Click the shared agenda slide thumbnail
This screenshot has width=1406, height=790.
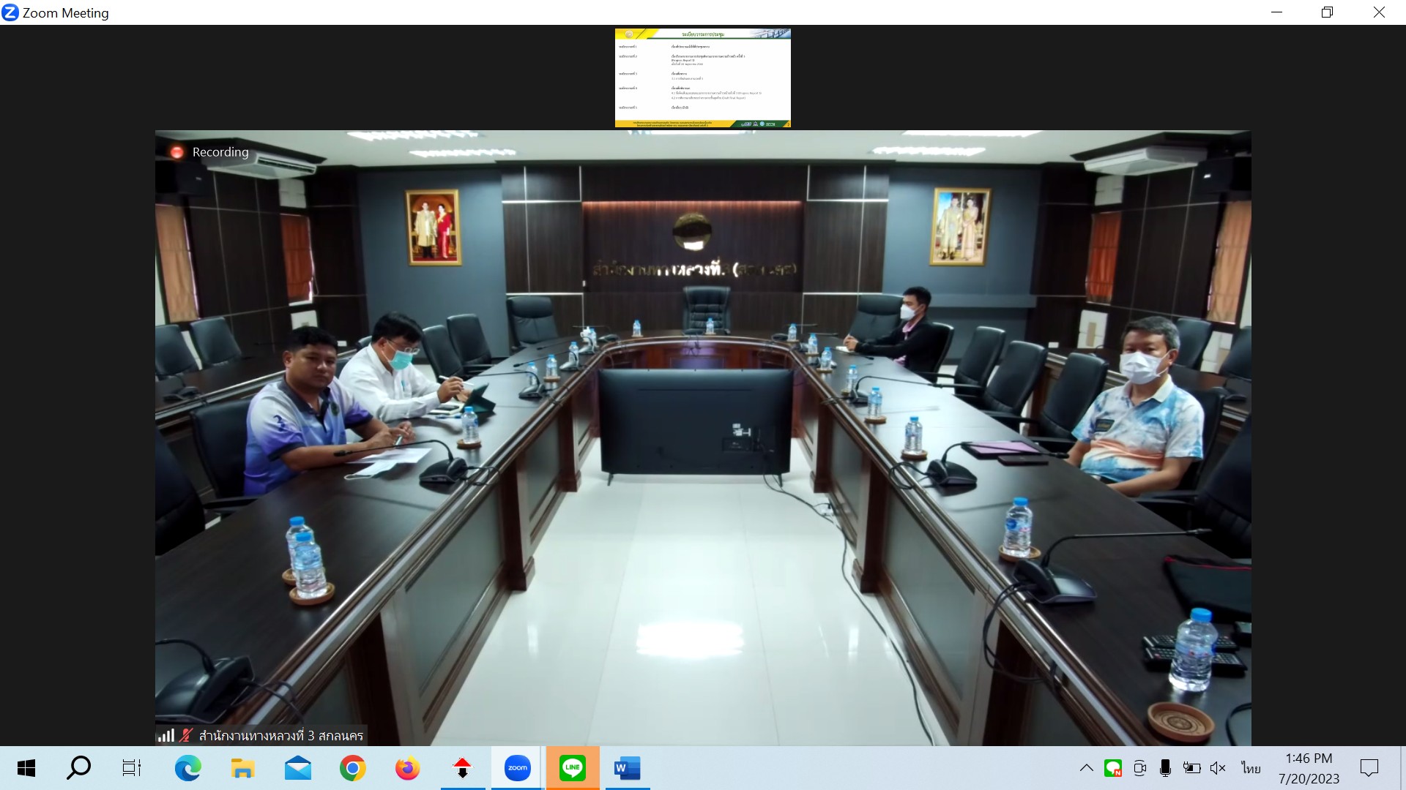click(x=702, y=78)
